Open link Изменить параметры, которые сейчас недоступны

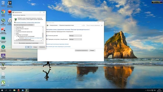click(x=28, y=22)
